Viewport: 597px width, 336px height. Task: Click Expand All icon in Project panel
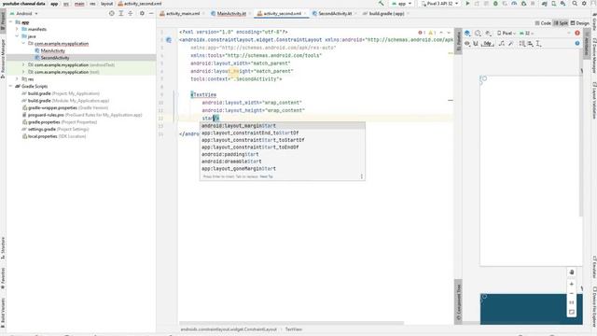[x=121, y=13]
